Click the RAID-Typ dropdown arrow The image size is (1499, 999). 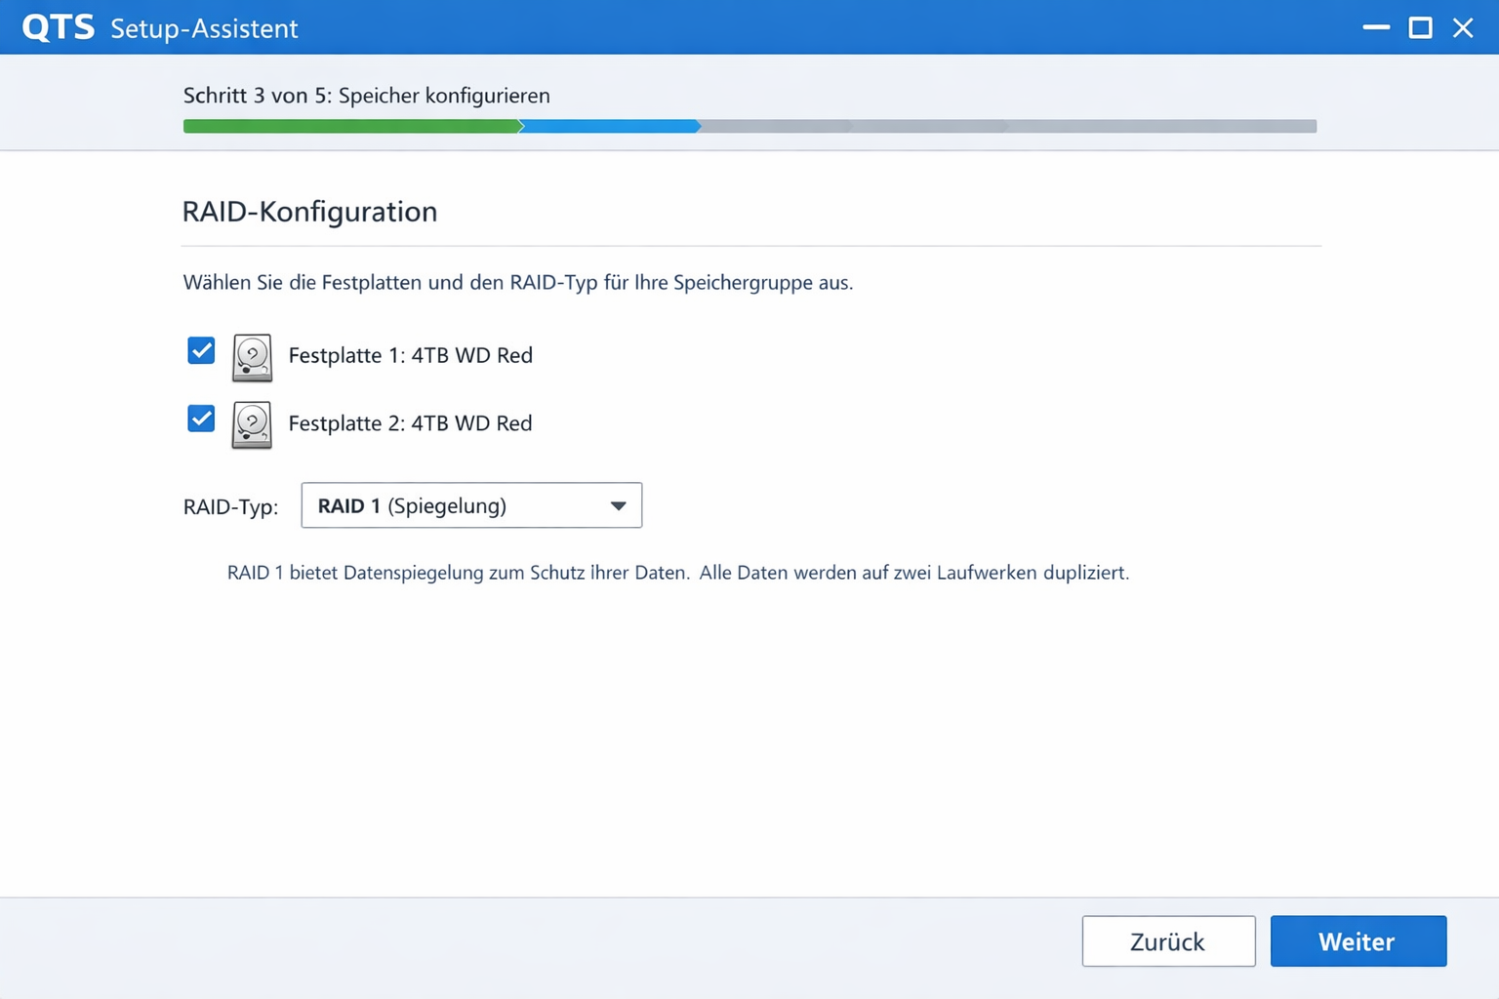point(618,505)
